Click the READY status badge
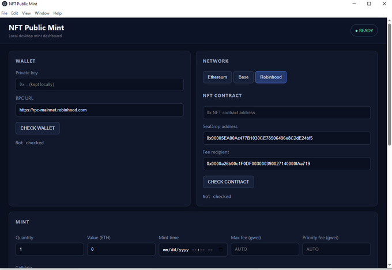392x270 pixels. pyautogui.click(x=364, y=31)
